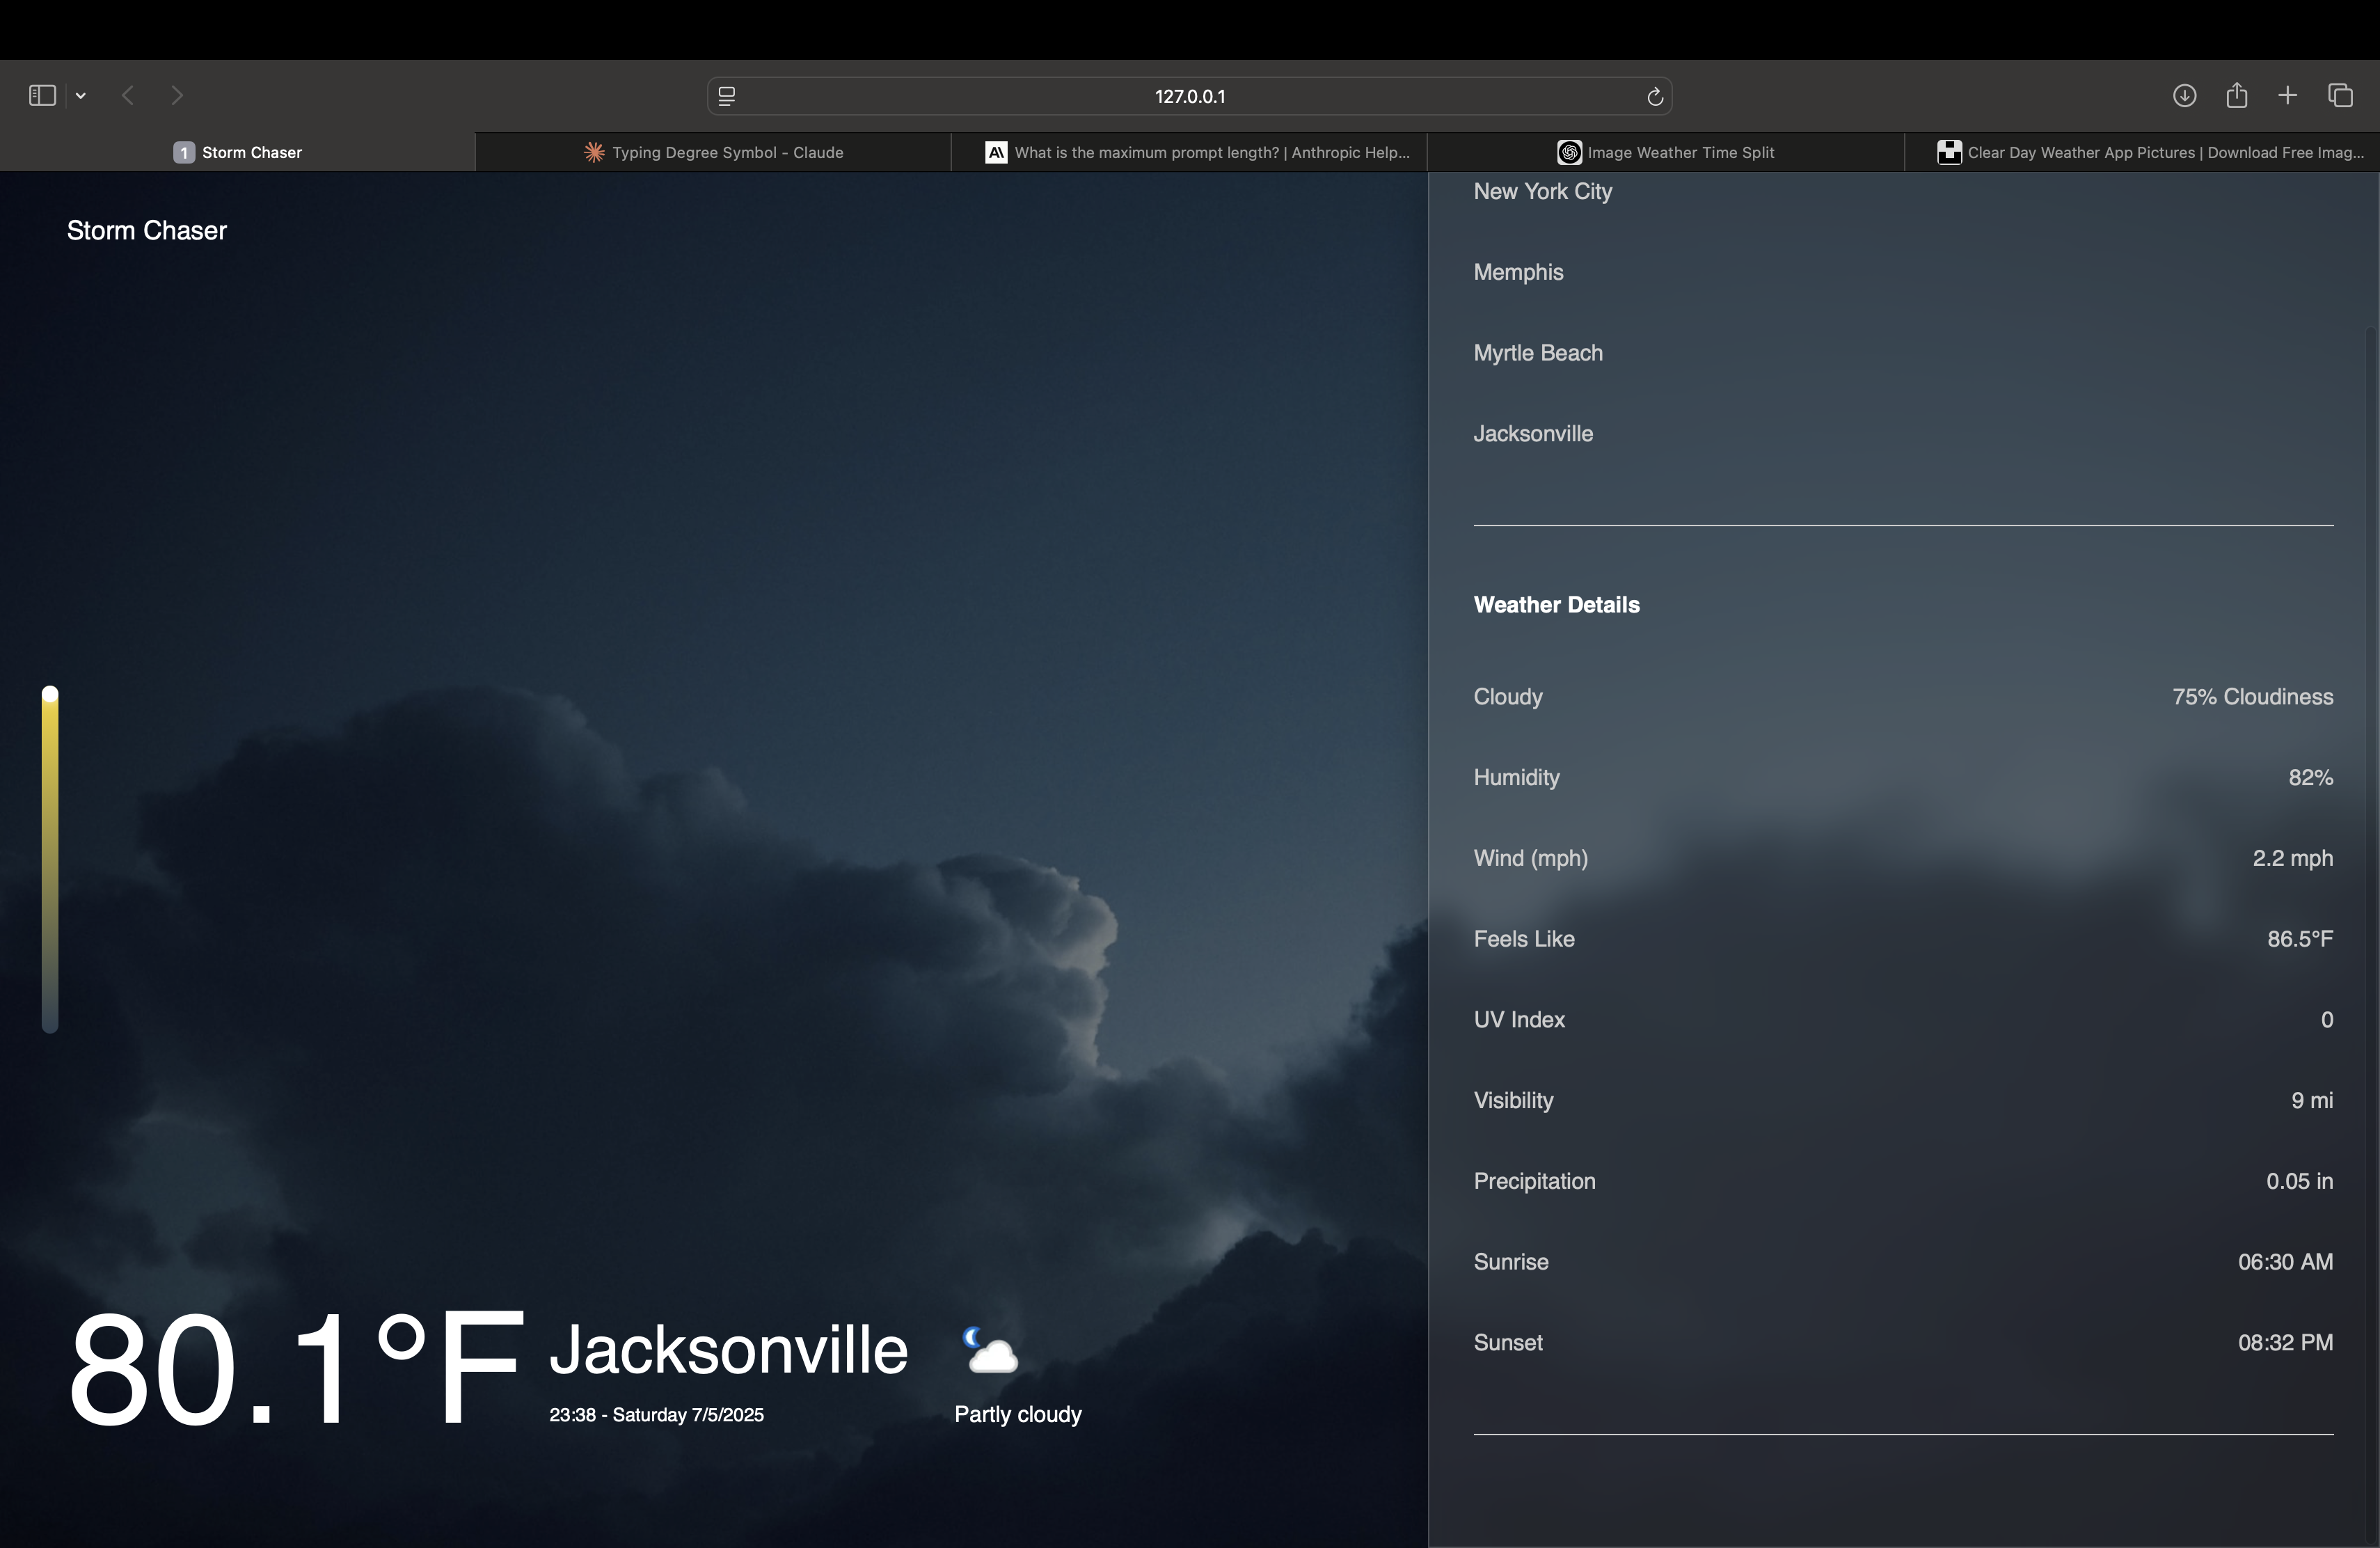Select New York City from the city list
Screen dimensions: 2380x1548
(1543, 191)
